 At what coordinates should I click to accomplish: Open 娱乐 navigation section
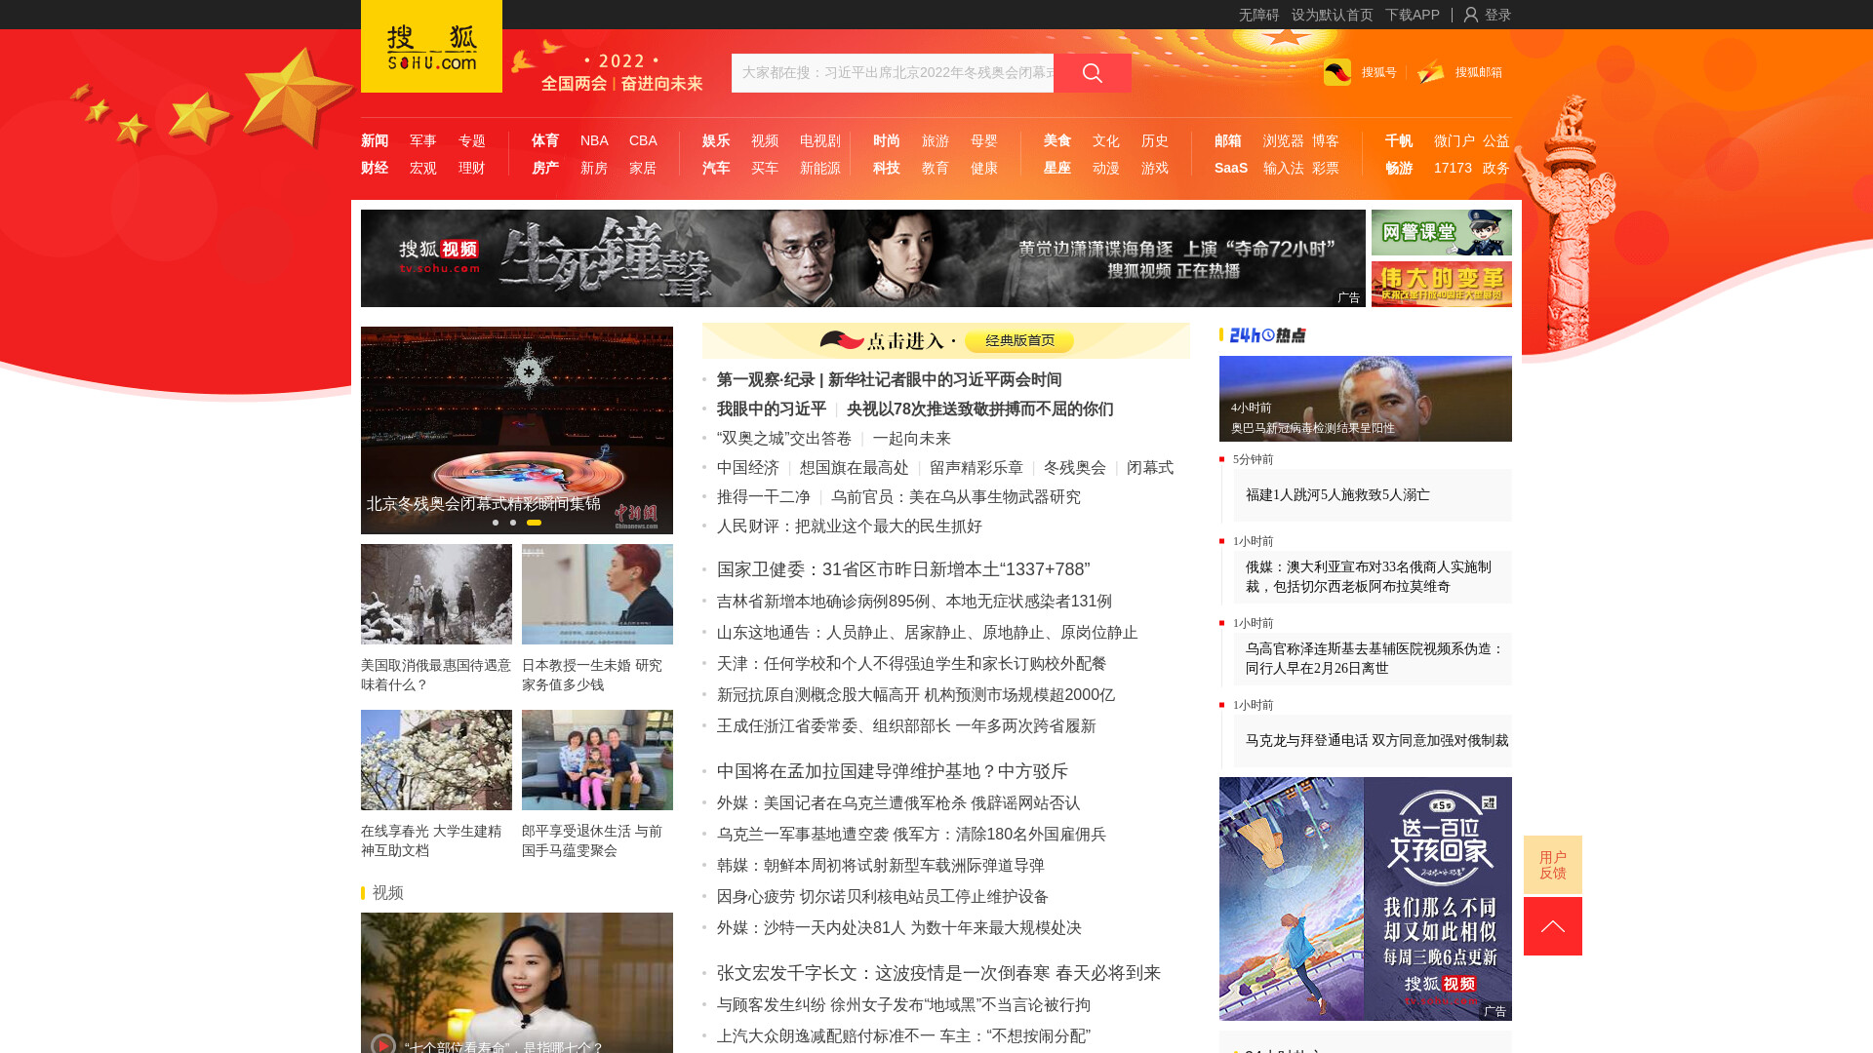[x=716, y=140]
